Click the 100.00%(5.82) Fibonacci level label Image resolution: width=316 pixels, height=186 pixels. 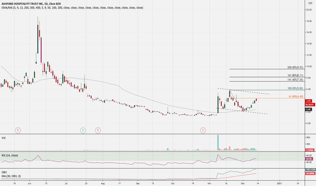click(x=295, y=88)
